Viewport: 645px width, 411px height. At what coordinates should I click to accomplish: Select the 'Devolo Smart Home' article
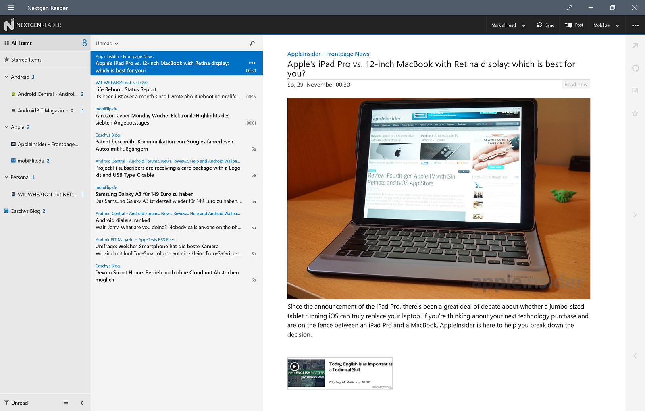click(x=177, y=273)
